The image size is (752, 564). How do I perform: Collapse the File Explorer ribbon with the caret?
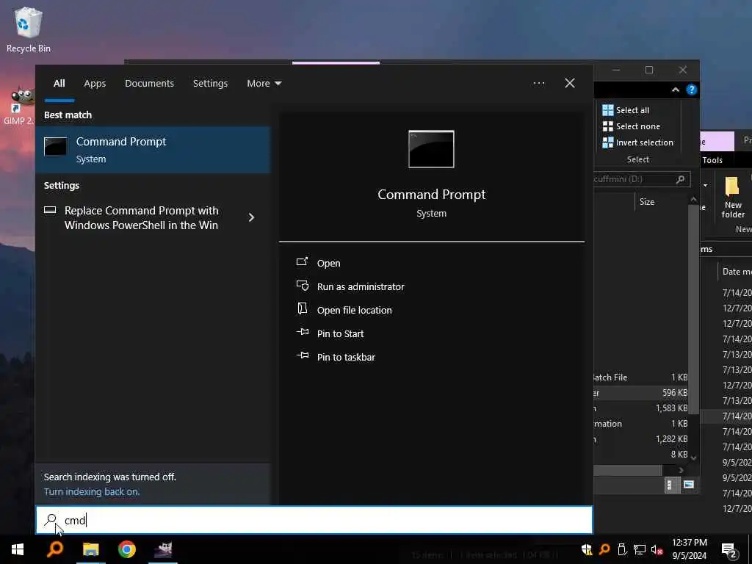pos(676,90)
